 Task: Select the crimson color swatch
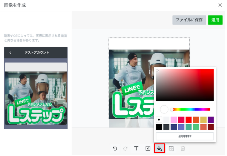pyautogui.click(x=181, y=120)
